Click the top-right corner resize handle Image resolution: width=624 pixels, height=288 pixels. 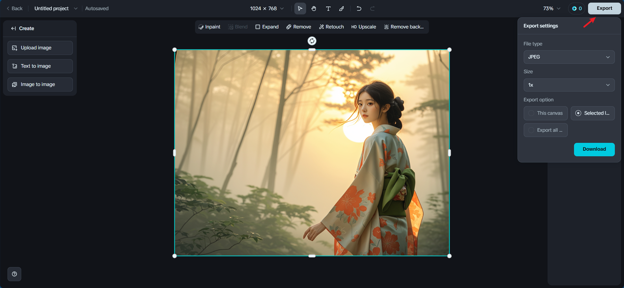449,50
